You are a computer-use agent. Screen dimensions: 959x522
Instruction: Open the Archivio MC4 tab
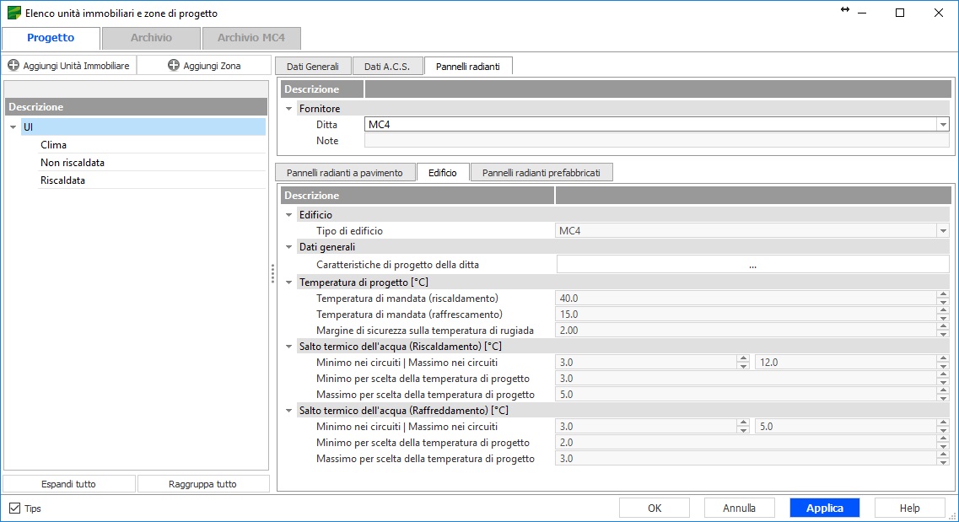(251, 38)
